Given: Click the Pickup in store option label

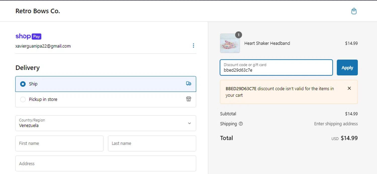Looking at the screenshot, I should [x=43, y=100].
